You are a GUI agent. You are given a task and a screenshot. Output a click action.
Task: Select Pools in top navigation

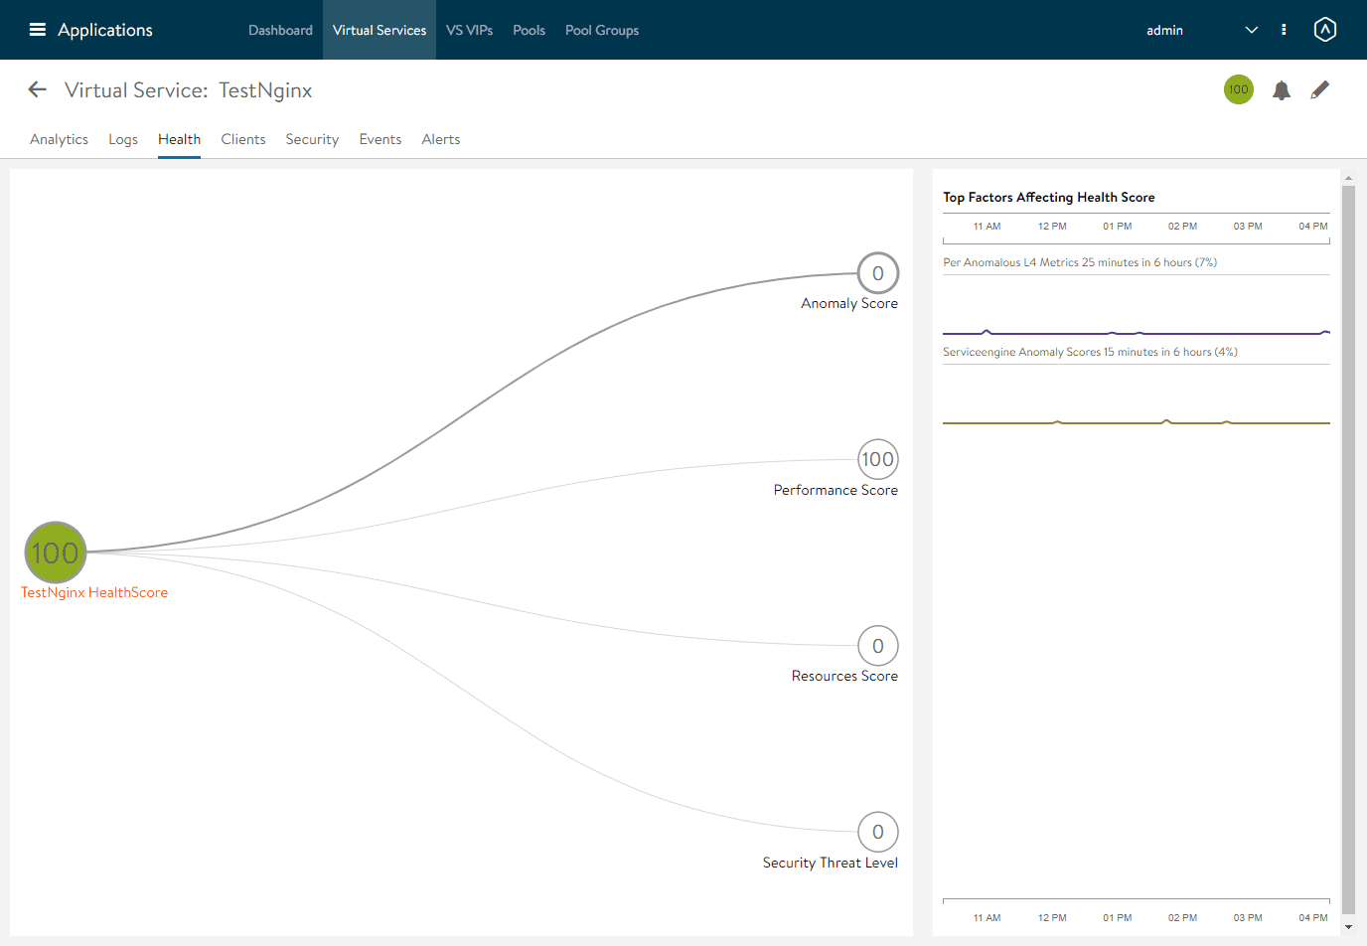pos(529,30)
